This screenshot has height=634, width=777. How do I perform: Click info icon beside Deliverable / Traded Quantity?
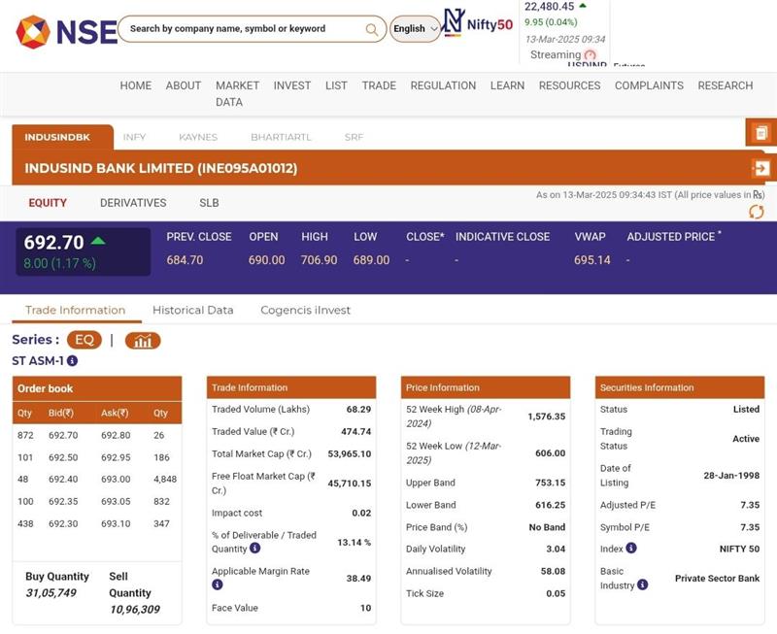pos(254,549)
